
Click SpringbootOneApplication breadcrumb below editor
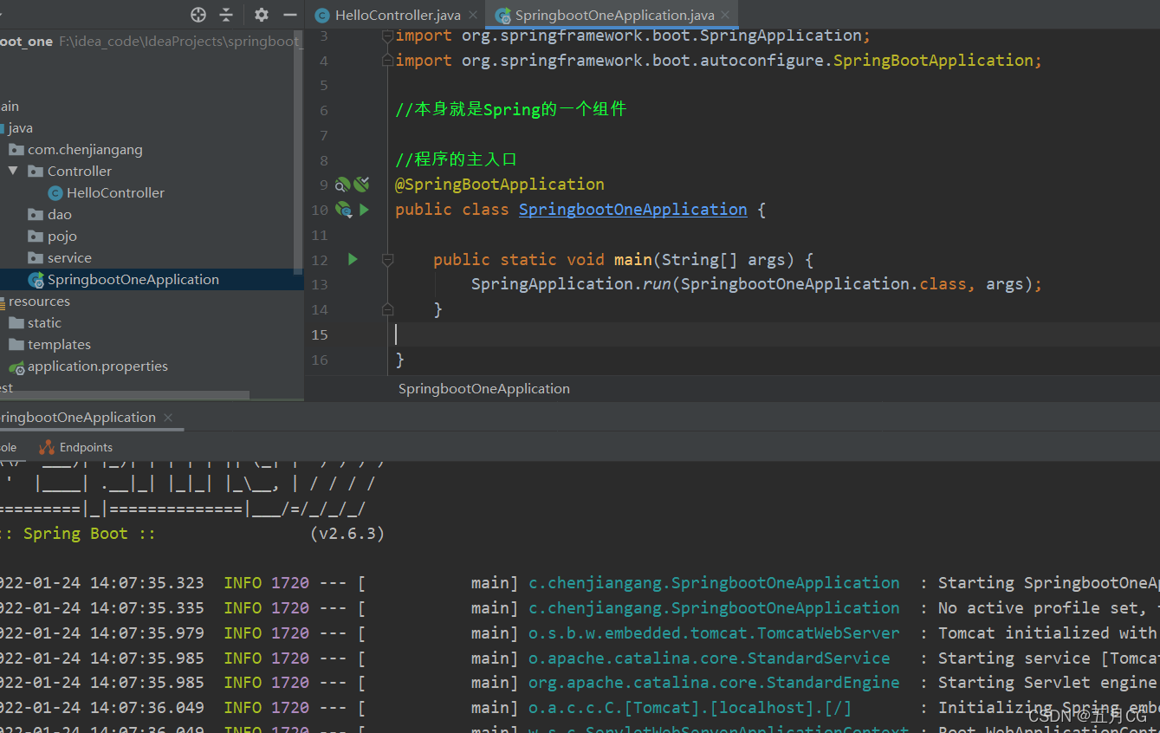[484, 389]
